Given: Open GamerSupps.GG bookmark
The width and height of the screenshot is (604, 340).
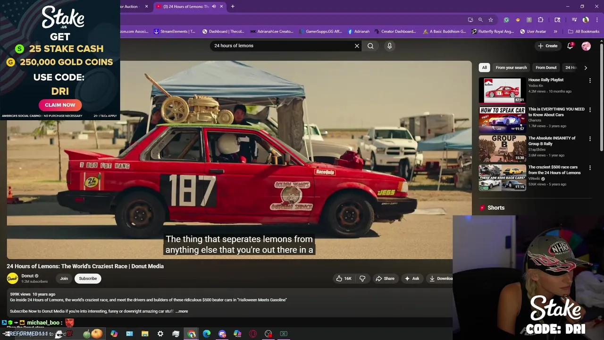Looking at the screenshot, I should [320, 32].
